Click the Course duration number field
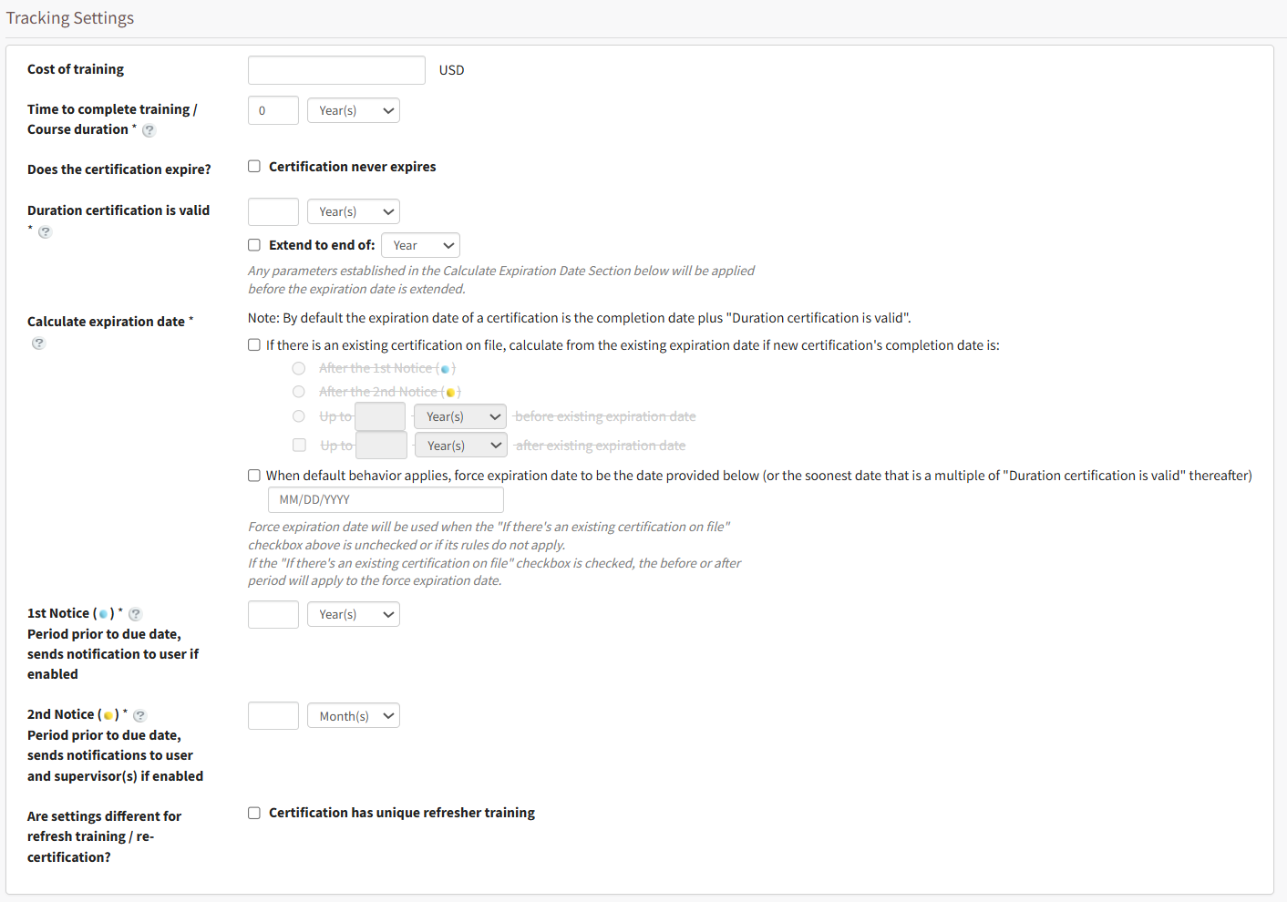Image resolution: width=1287 pixels, height=902 pixels. click(273, 110)
